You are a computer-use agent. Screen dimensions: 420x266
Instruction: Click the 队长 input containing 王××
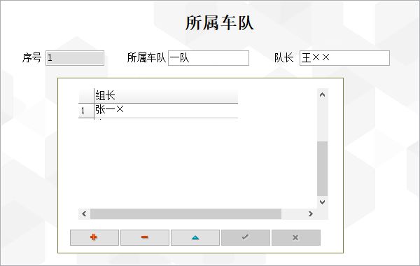(x=344, y=58)
